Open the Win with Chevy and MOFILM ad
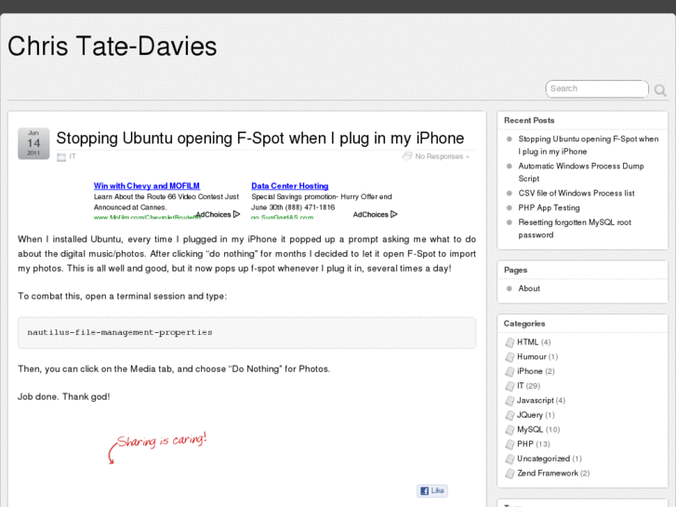 click(x=147, y=186)
